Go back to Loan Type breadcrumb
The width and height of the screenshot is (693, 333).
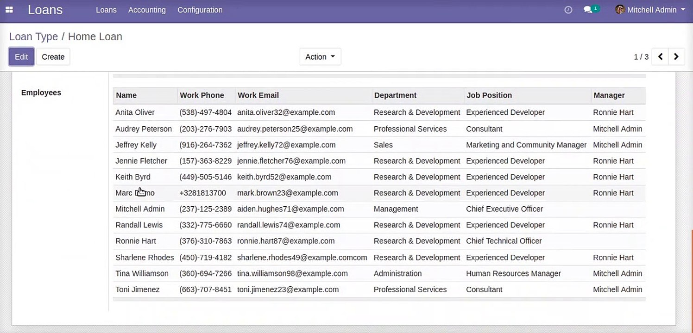(x=33, y=37)
